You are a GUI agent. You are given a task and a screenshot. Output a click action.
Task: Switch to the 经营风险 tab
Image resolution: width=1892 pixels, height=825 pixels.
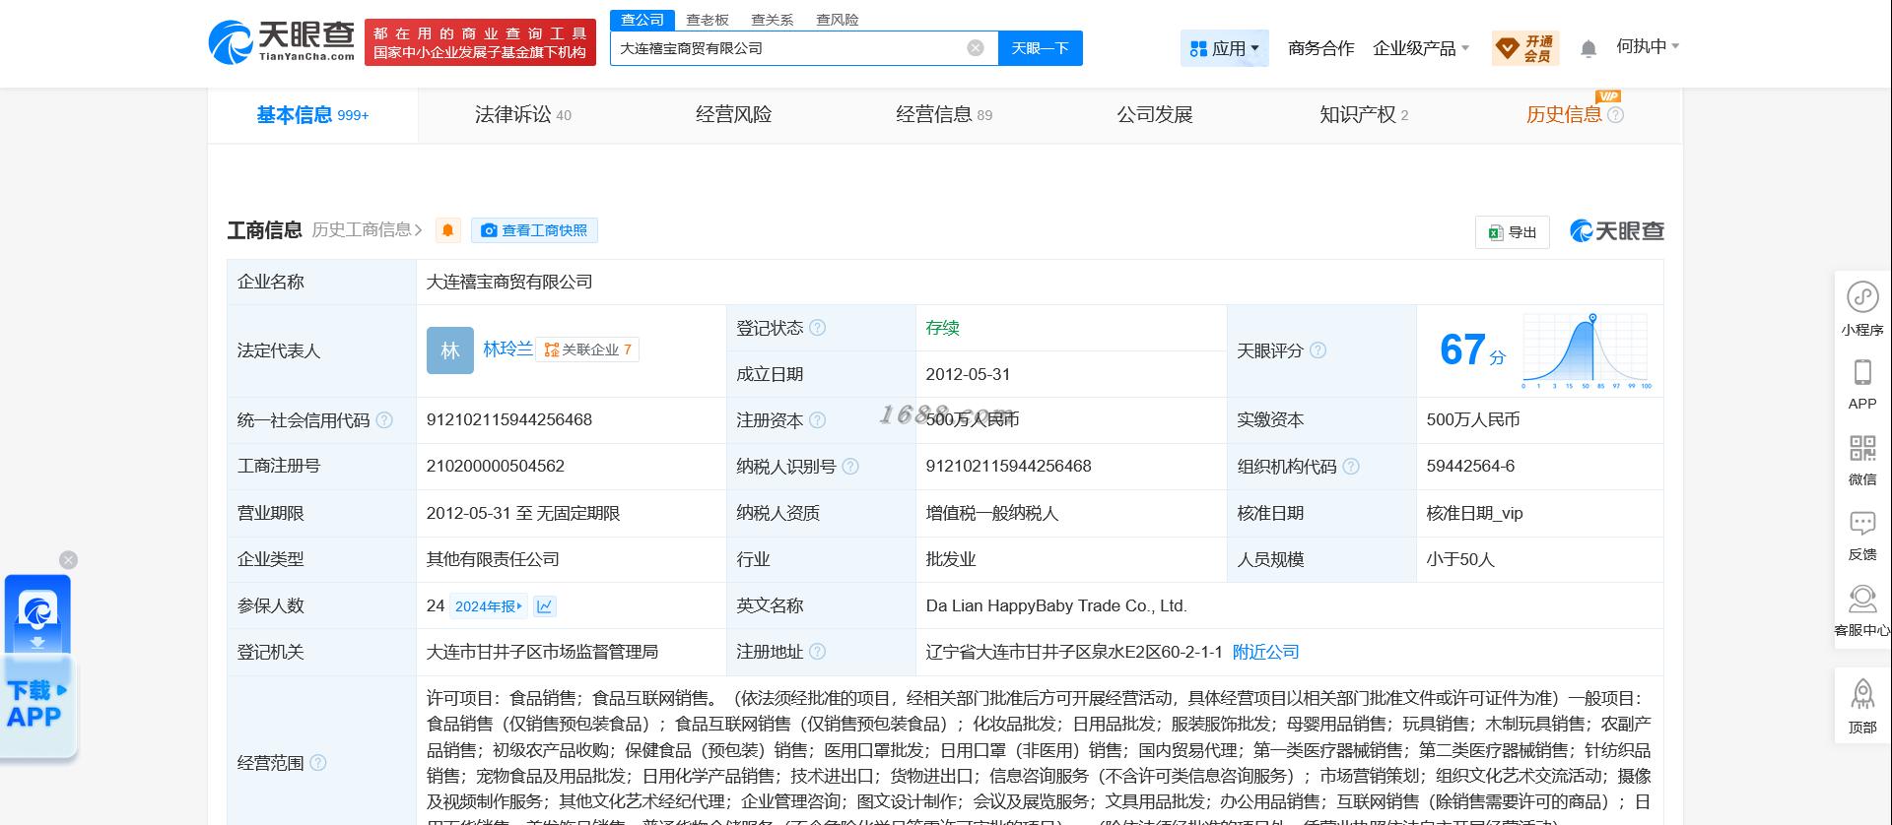click(x=733, y=115)
